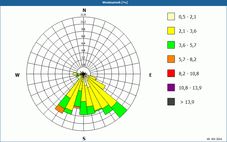The height and width of the screenshot is (142, 227).
Task: Click the orange 5,7 - 8,2 legend swatch
Action: pyautogui.click(x=171, y=59)
